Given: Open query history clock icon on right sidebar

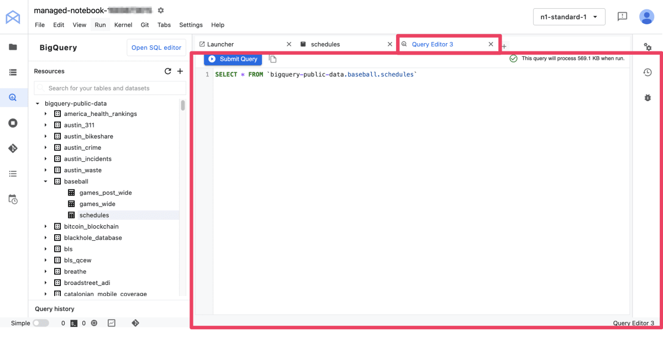Looking at the screenshot, I should pyautogui.click(x=648, y=72).
